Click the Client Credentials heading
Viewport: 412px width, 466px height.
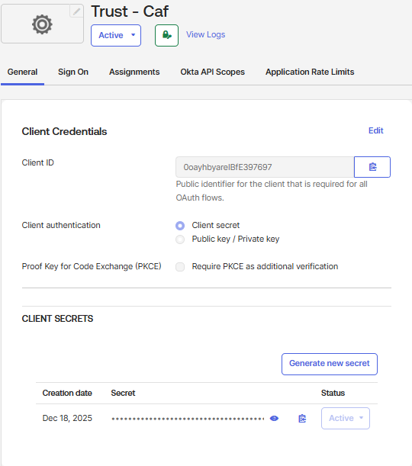pyautogui.click(x=64, y=131)
